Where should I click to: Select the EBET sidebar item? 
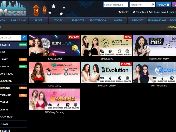13,59
